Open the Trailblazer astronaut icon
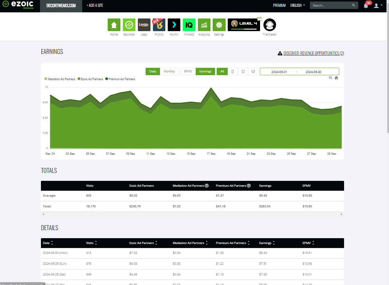 coord(270,25)
